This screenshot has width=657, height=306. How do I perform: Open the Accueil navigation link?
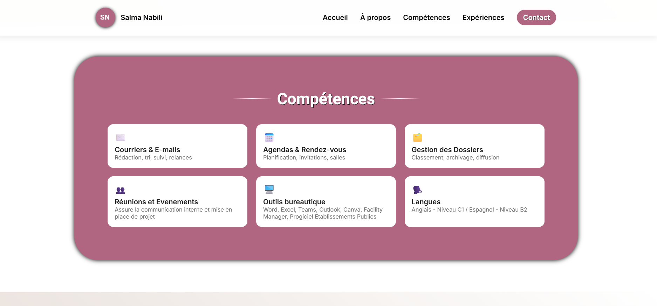coord(335,17)
